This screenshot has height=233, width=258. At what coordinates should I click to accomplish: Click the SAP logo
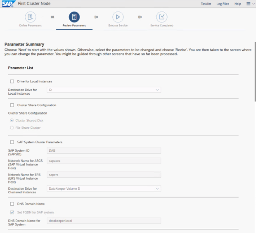9,4
